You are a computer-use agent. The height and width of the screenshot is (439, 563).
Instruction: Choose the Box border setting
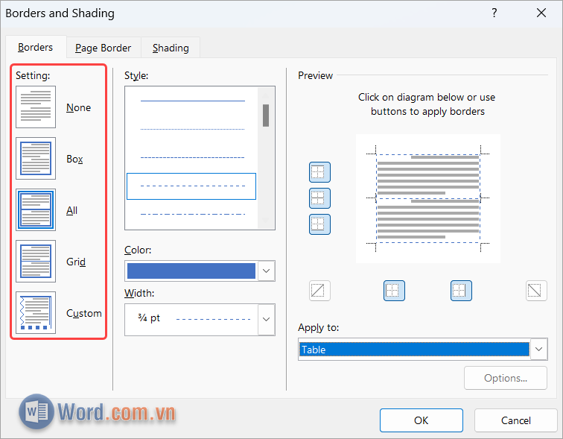coord(36,159)
